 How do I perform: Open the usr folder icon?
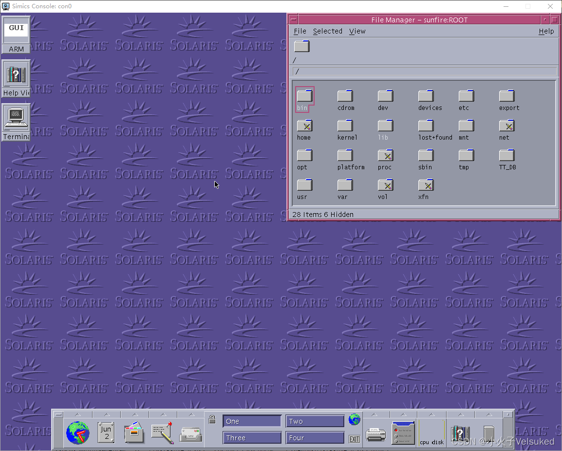(305, 185)
